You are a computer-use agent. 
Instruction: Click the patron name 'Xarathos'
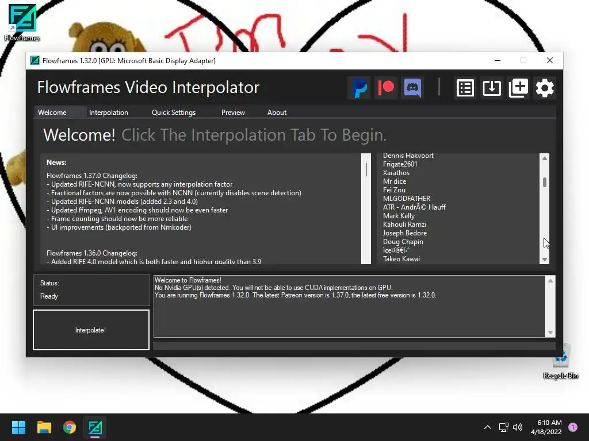396,173
